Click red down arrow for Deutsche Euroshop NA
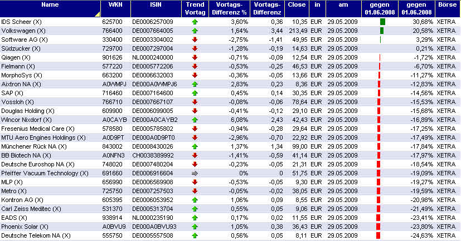This screenshot has height=241, width=461. tap(195, 164)
